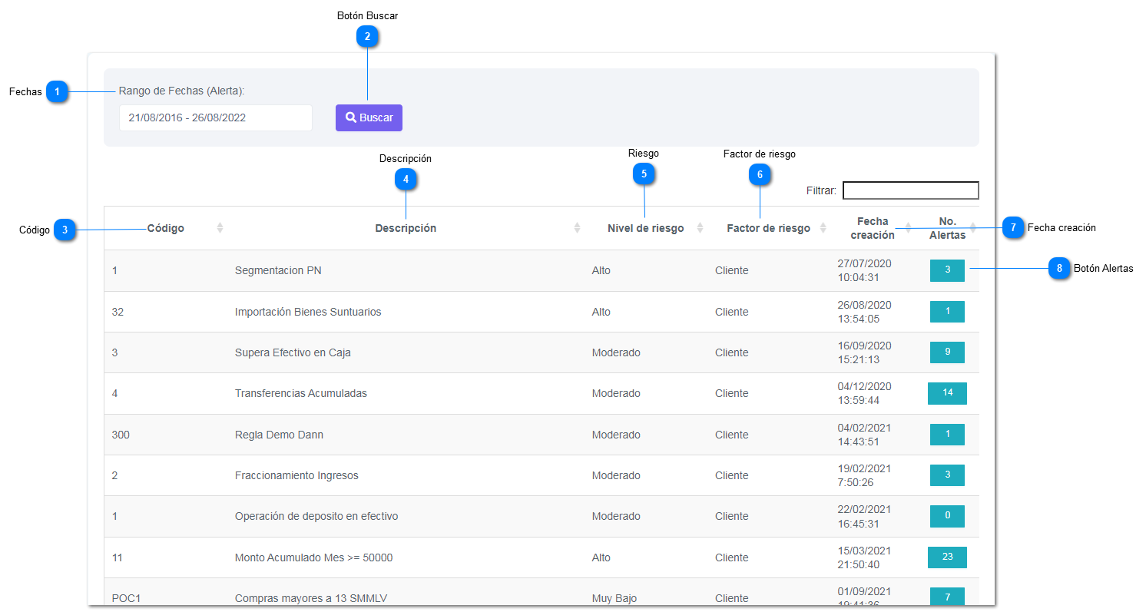
Task: Click the Código column header
Action: (166, 228)
